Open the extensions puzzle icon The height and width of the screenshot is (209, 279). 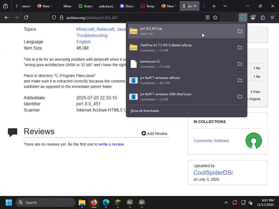click(x=263, y=18)
